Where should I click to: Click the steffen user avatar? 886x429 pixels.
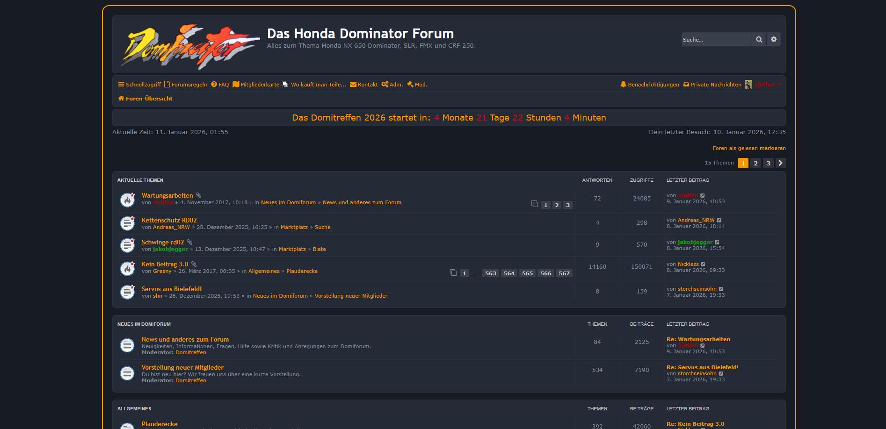[x=748, y=85]
